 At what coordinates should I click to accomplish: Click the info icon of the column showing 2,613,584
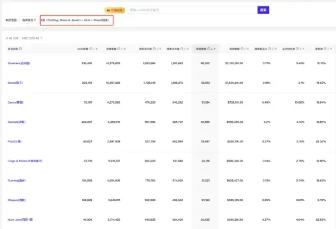pos(154,49)
